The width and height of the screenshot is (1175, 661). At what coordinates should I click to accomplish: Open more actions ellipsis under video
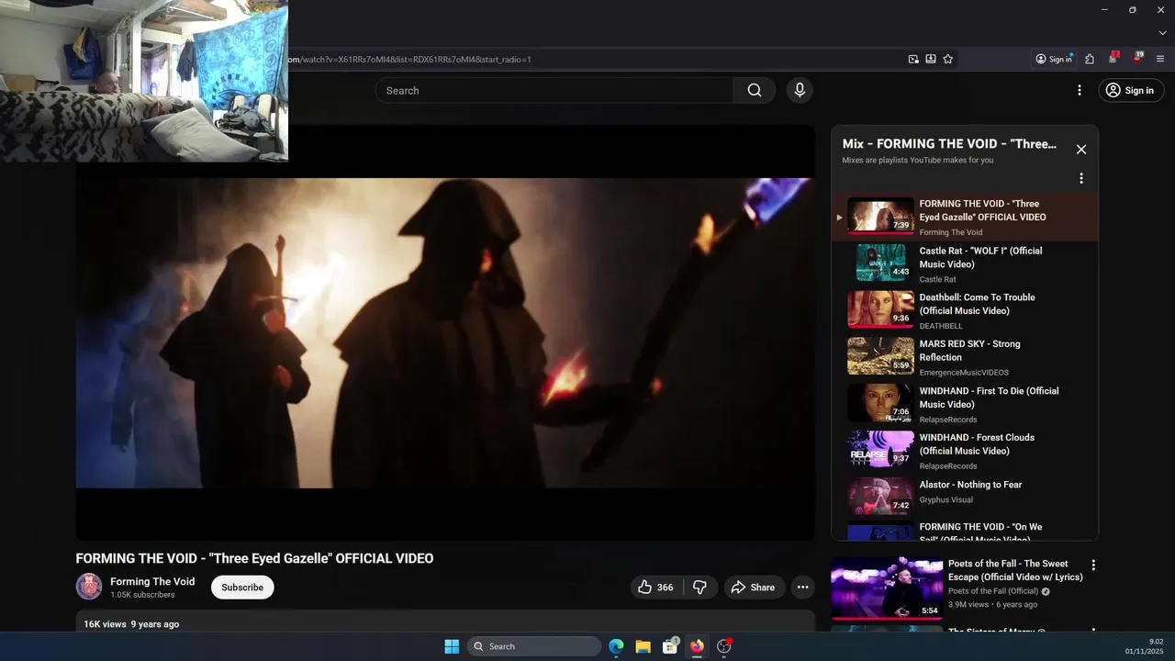click(x=803, y=588)
